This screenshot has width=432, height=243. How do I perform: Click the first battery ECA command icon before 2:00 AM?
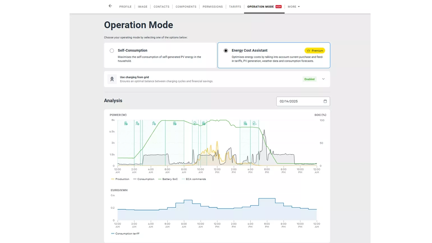pyautogui.click(x=126, y=123)
